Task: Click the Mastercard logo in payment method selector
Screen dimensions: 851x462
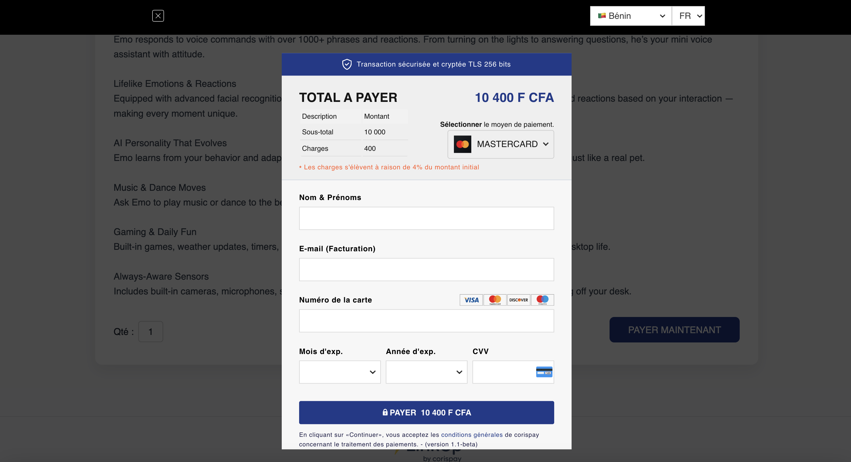Action: pyautogui.click(x=463, y=144)
